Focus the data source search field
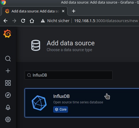The height and width of the screenshot is (128, 139). (x=69, y=75)
